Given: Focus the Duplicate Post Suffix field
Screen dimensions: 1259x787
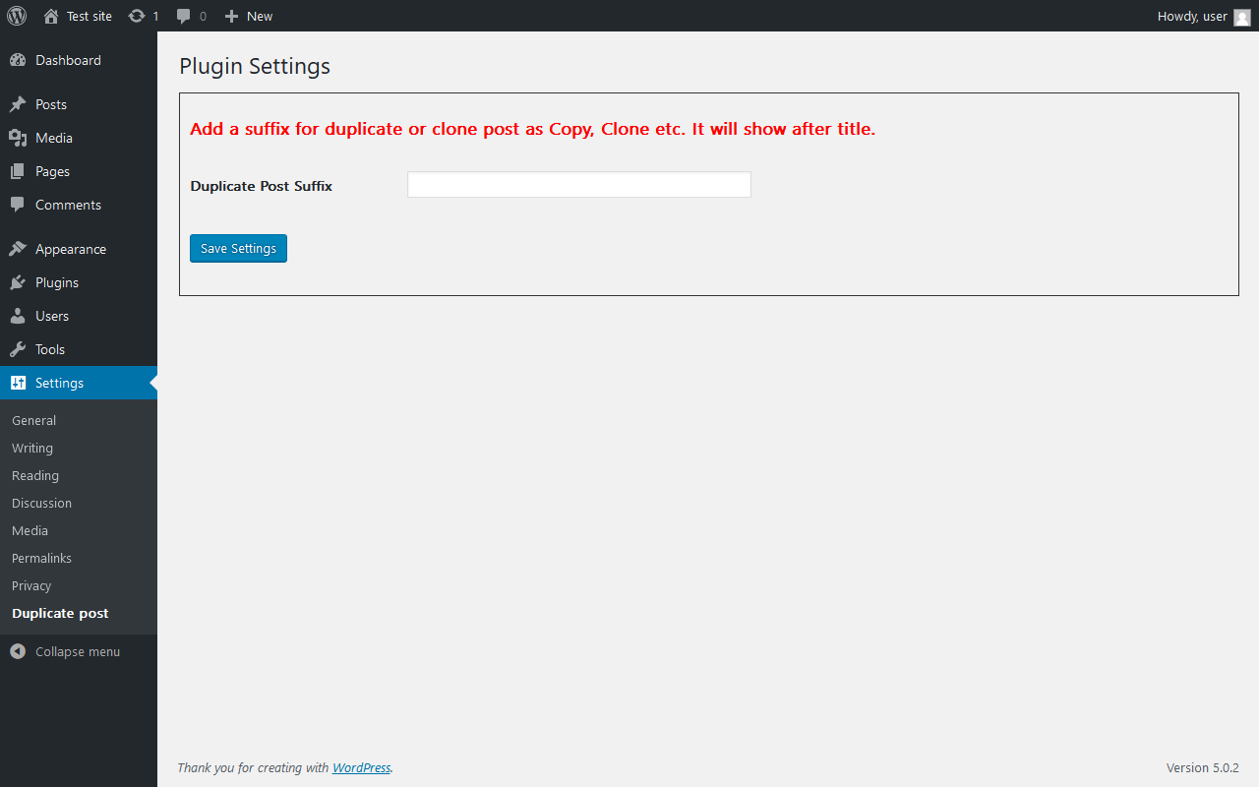Looking at the screenshot, I should [x=579, y=185].
